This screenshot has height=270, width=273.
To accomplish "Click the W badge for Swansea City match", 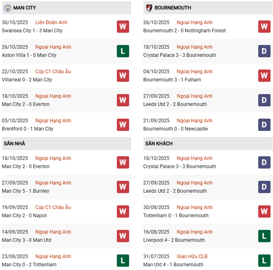I will click(123, 27).
